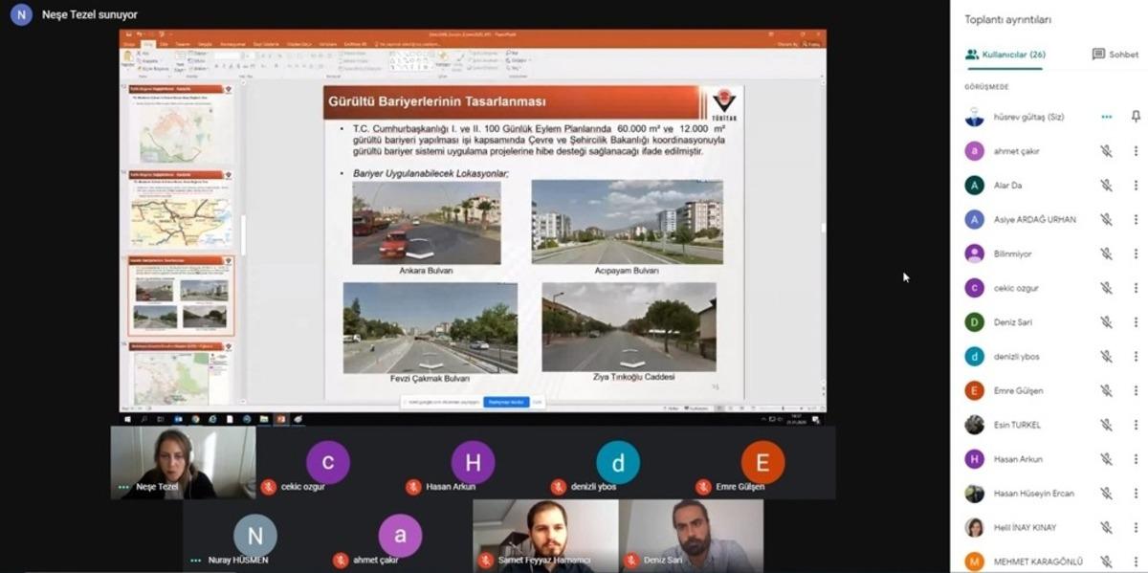Click presenter avatar beside 'Neşe Tezel sunuyor'
The image size is (1148, 573).
(21, 15)
